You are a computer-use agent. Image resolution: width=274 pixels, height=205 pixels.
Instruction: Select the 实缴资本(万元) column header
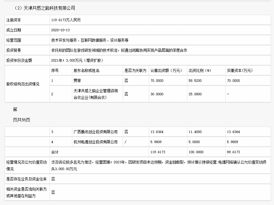point(240,70)
